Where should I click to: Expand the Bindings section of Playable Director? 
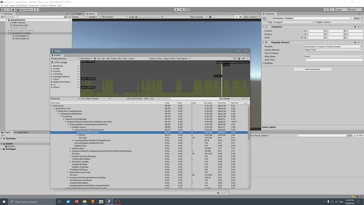[263, 63]
